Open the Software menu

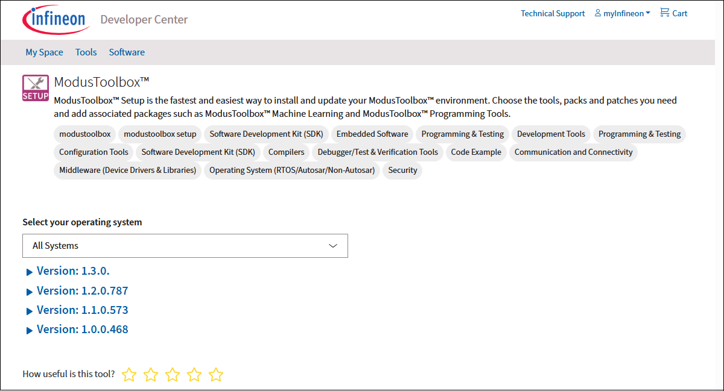point(127,52)
